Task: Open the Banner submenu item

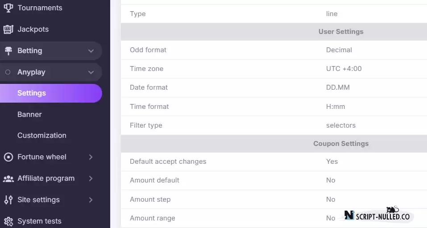Action: (x=29, y=114)
